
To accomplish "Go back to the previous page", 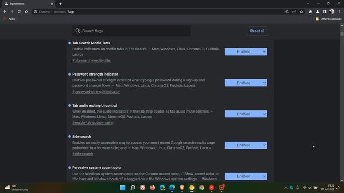I will [5, 12].
